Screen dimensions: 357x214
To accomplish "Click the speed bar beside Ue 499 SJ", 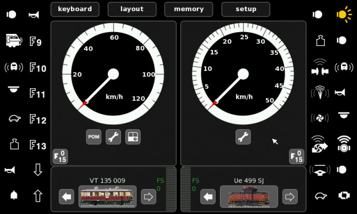I will 186,189.
